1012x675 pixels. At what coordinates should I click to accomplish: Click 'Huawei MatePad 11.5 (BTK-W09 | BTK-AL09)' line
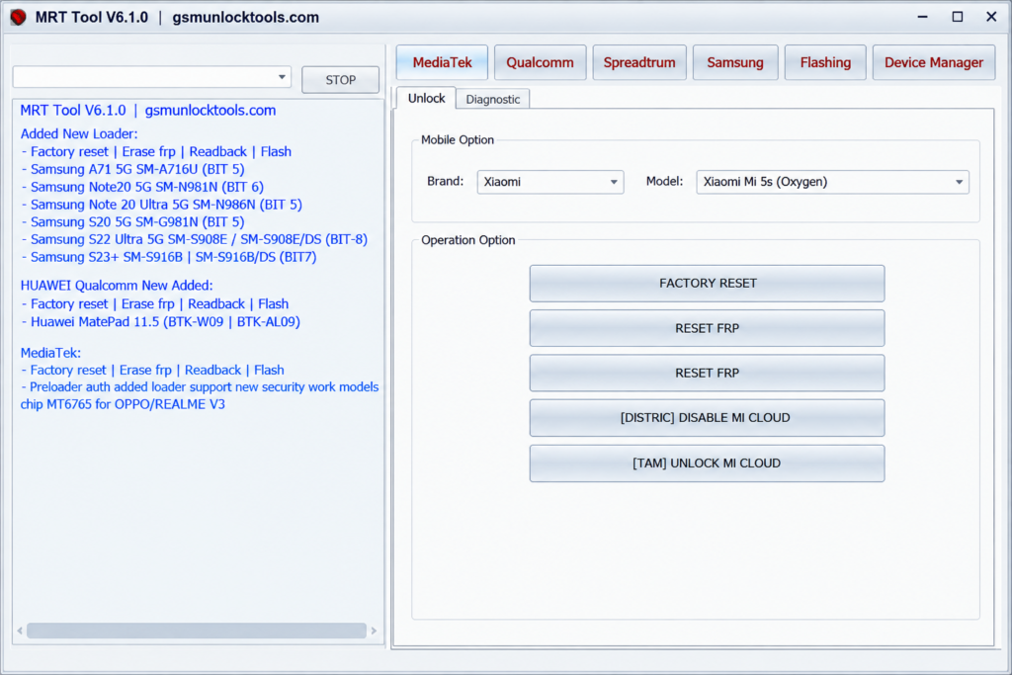tap(161, 321)
